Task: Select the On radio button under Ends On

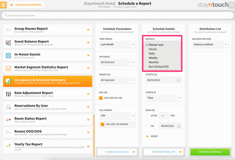Action: [x=147, y=126]
